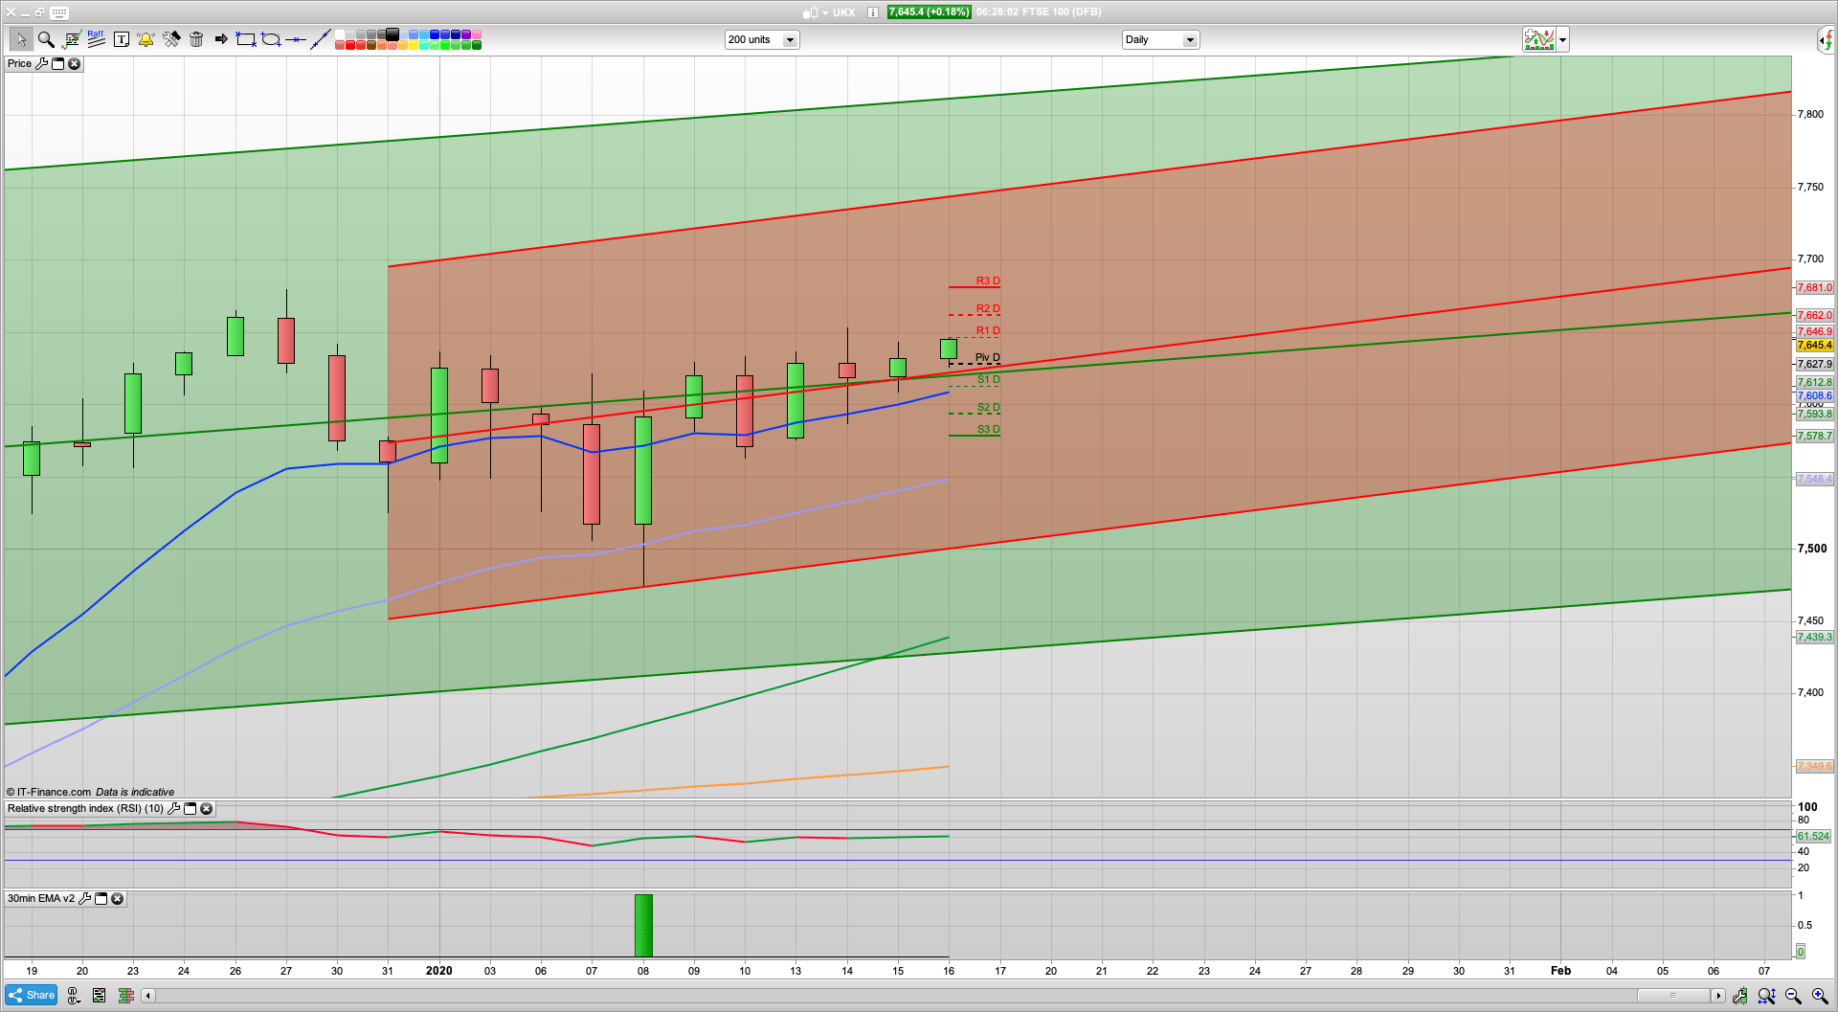Click the horizontal scrollbar right arrow
Image resolution: width=1838 pixels, height=1012 pixels.
click(1718, 996)
